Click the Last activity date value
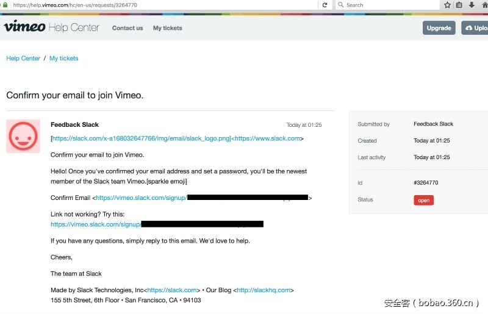Viewport: 488px width, 314px height. tap(432, 157)
